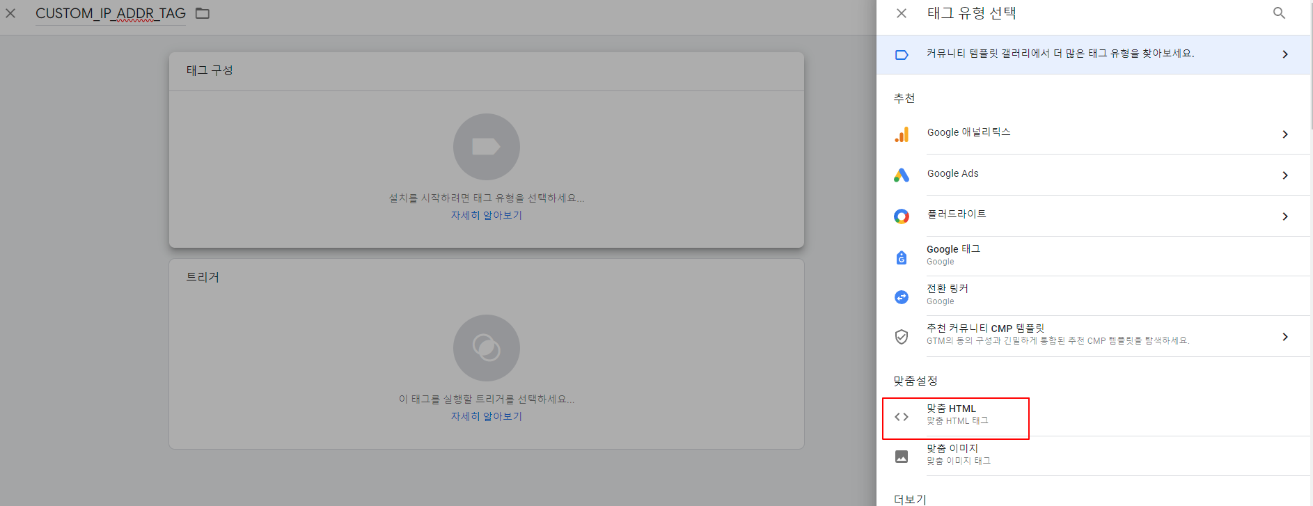Viewport: 1313px width, 506px height.
Task: Open the learn more link under 태그 구성
Action: (487, 215)
